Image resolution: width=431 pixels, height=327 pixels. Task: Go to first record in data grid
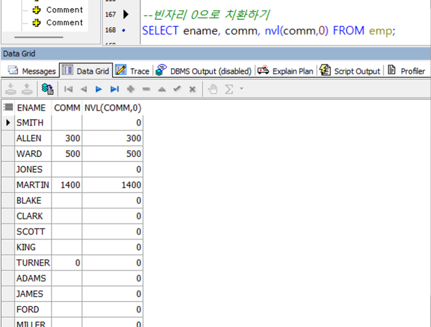tap(68, 89)
